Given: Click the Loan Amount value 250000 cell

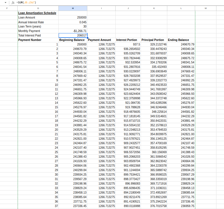Looking at the screenshot, I should 73,17.
